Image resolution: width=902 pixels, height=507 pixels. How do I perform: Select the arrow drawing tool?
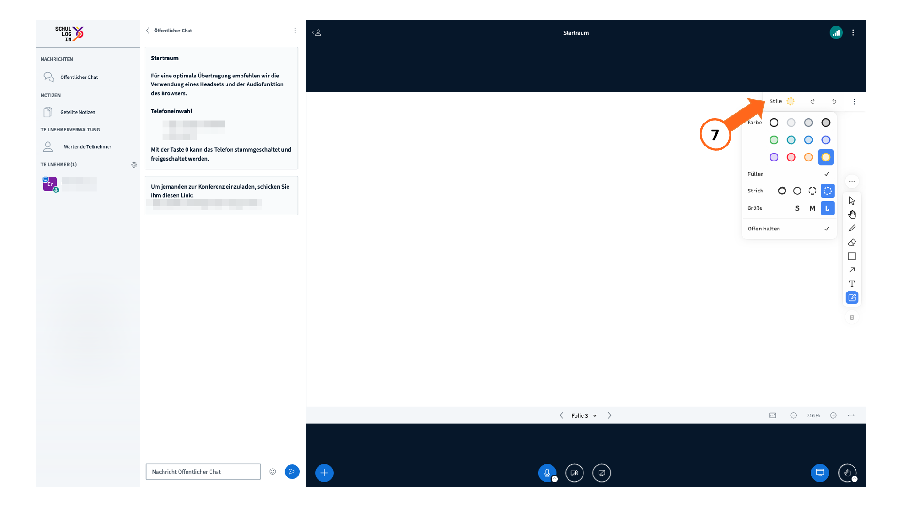(x=852, y=270)
